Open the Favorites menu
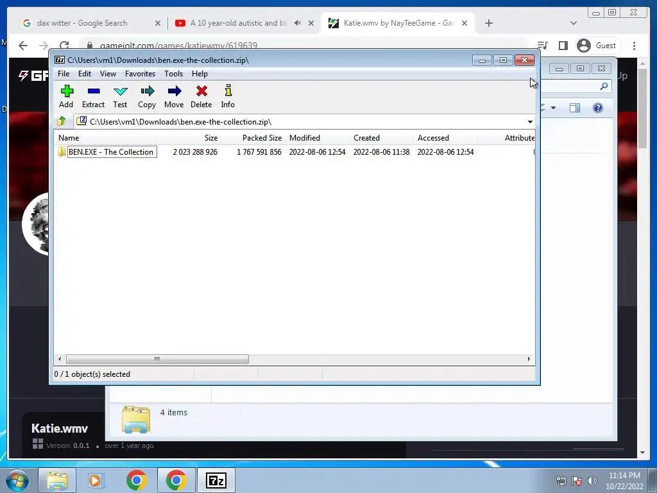 click(140, 74)
